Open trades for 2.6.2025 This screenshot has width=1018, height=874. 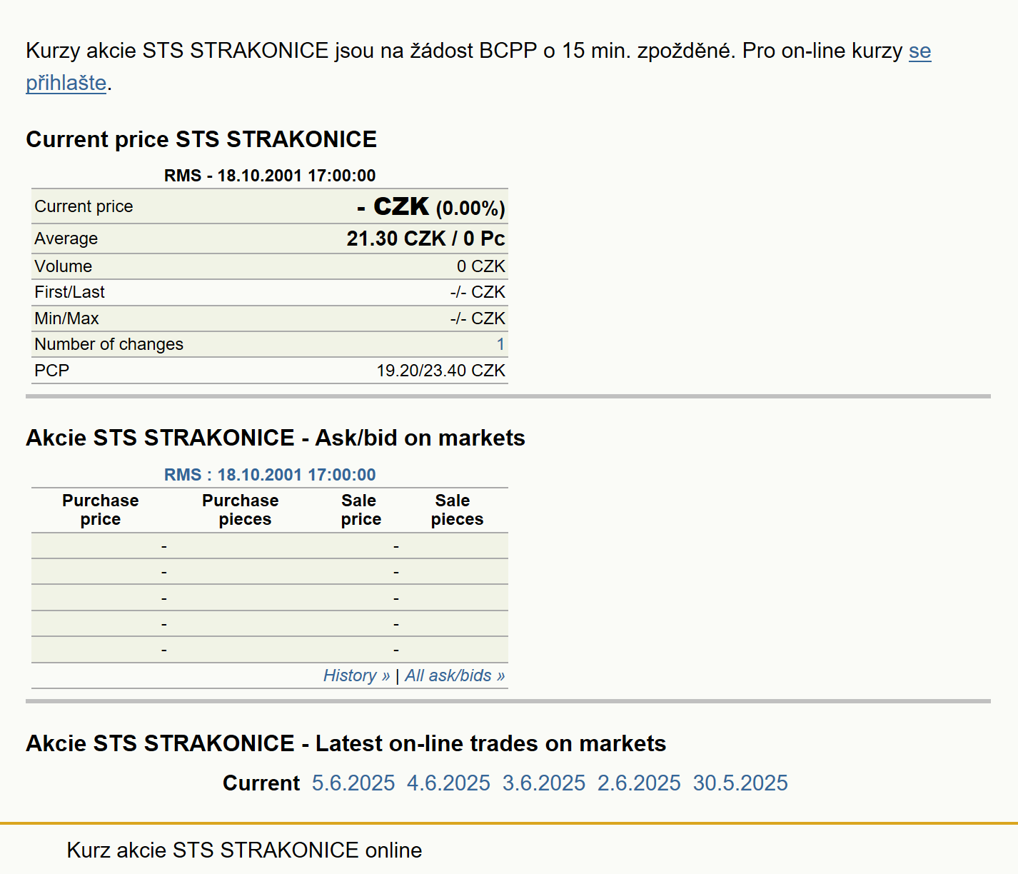[639, 783]
